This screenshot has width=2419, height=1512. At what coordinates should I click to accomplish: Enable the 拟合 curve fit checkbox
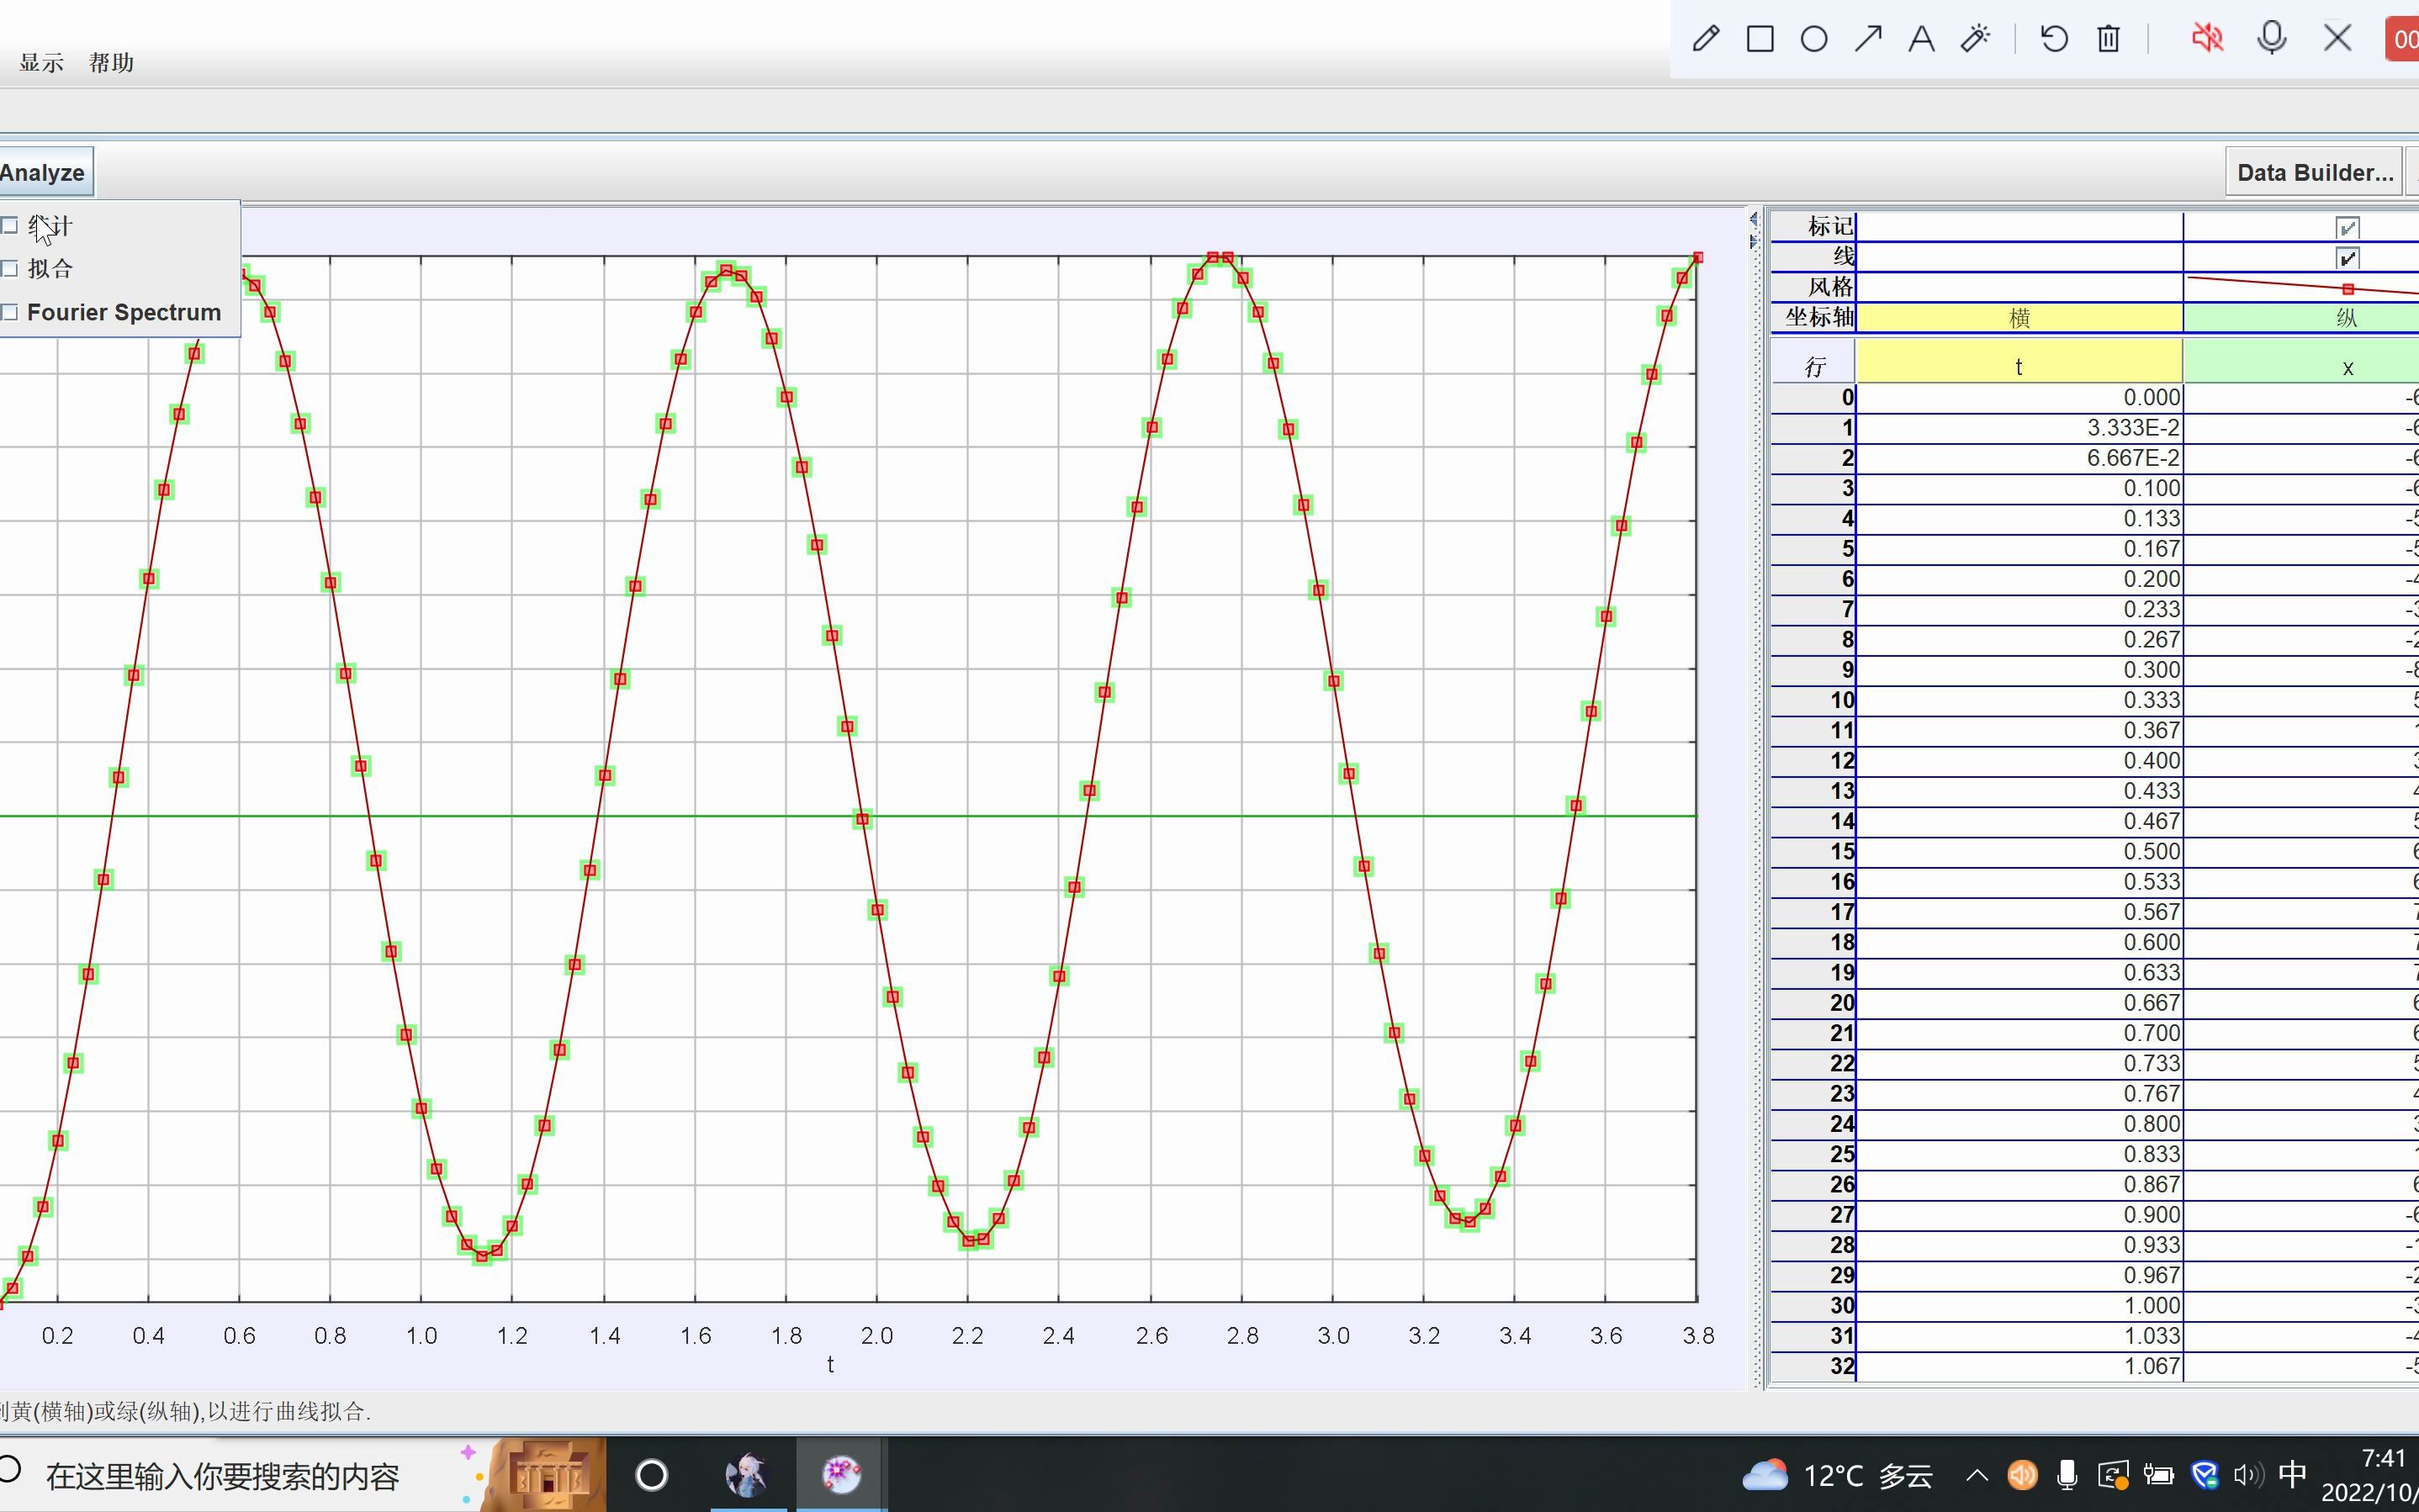[11, 268]
